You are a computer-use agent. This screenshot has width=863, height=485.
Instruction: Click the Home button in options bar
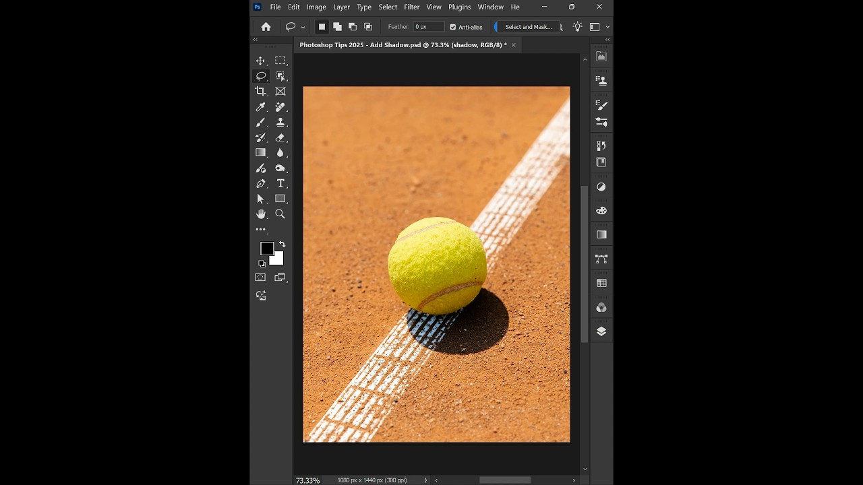pos(266,27)
